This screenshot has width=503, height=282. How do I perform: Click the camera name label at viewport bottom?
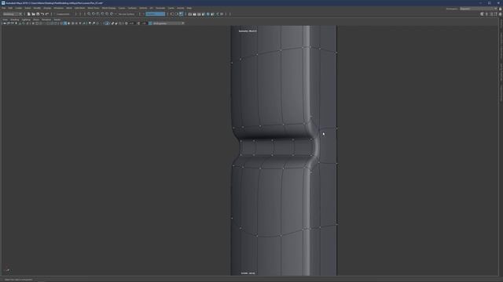(x=248, y=273)
